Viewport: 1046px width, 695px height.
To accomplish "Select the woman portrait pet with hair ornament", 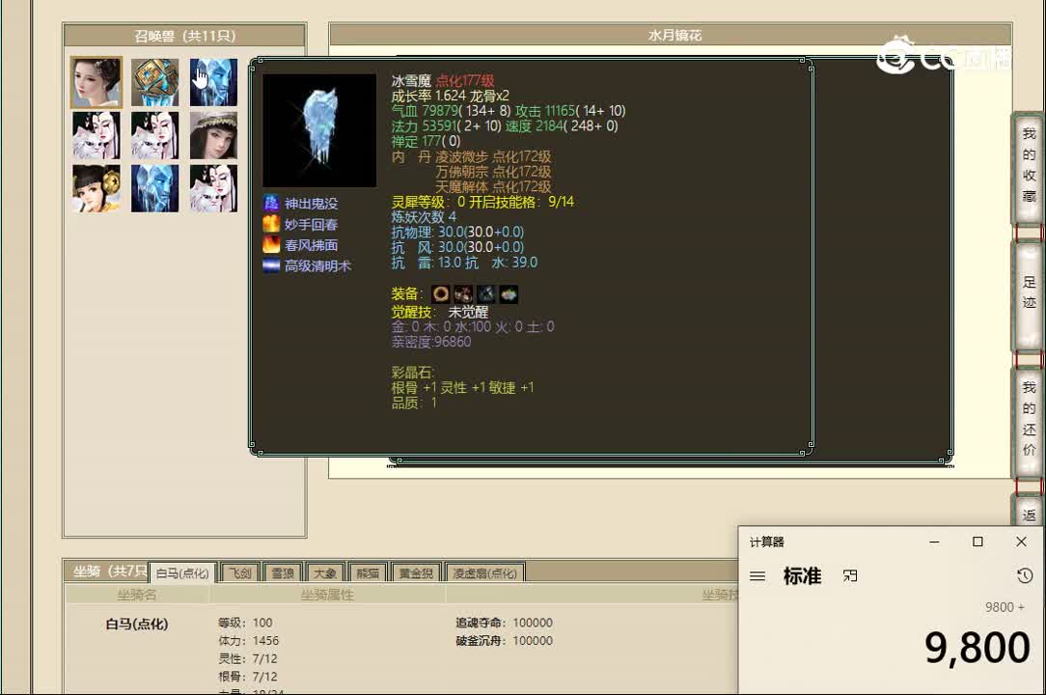I will tap(96, 82).
